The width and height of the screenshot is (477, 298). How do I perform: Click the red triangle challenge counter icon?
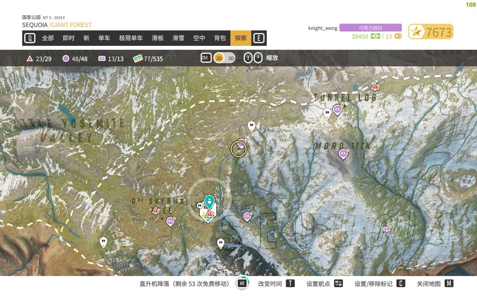(30, 58)
